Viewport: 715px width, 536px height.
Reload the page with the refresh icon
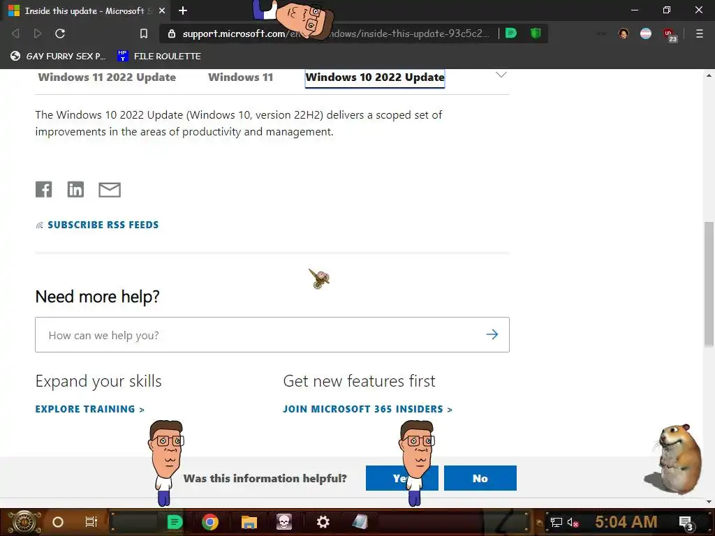coord(60,33)
